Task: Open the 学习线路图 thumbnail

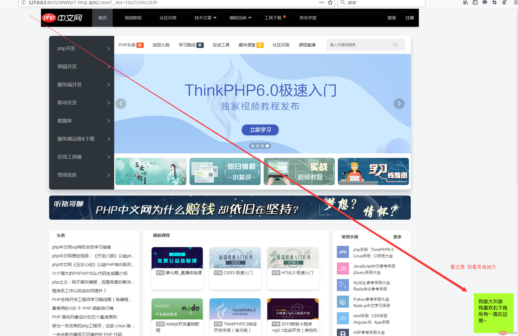Action: point(373,171)
